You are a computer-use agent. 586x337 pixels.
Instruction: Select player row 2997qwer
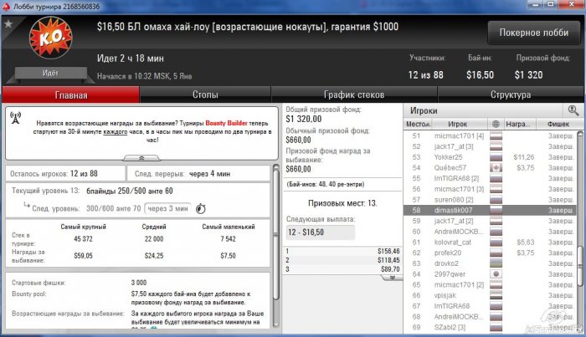pos(491,274)
